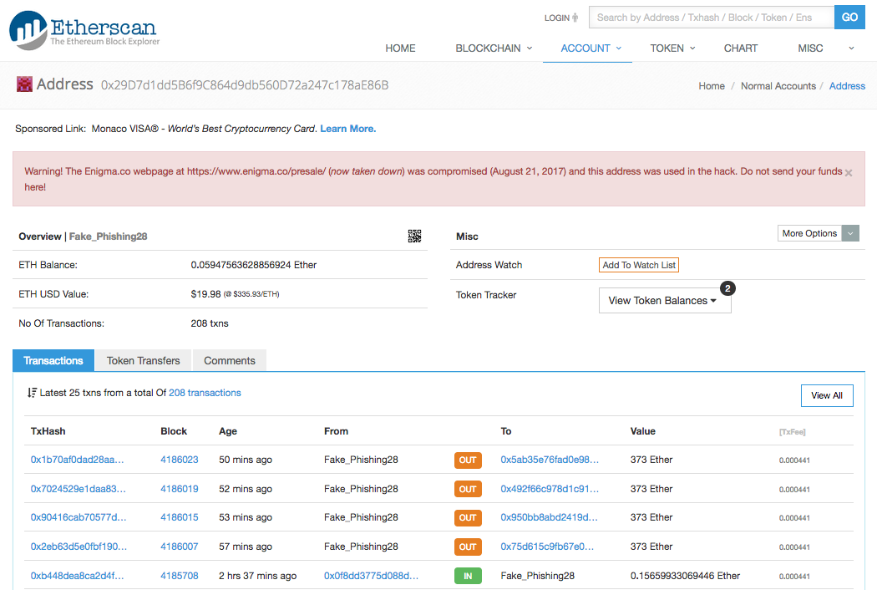877x590 pixels.
Task: Open block 4186019
Action: coord(179,489)
